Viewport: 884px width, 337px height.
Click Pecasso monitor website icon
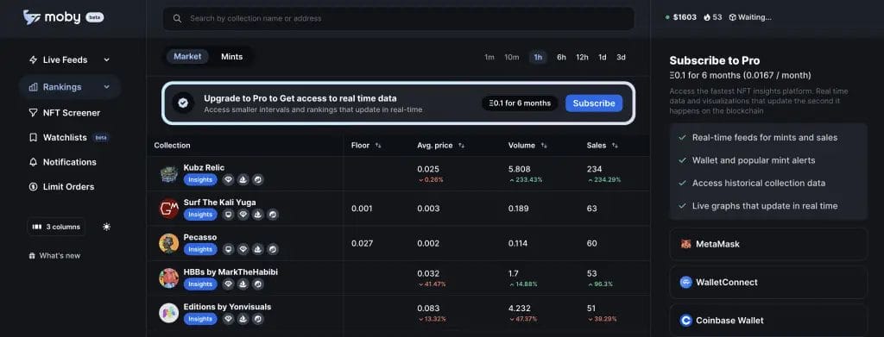point(228,249)
